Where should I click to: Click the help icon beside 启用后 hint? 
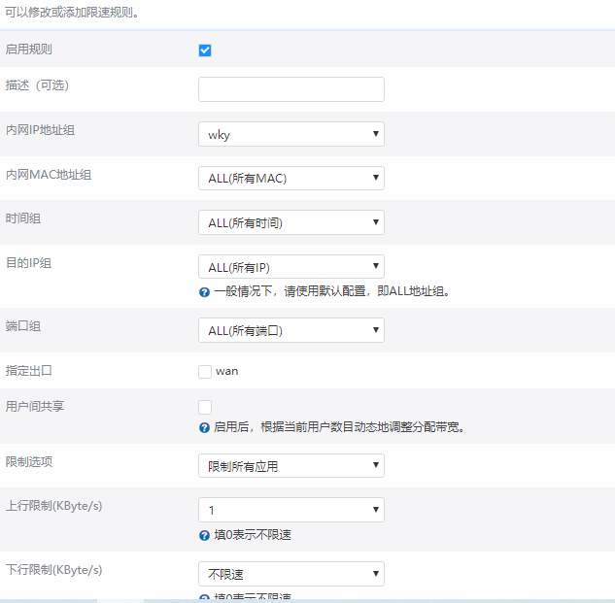point(204,428)
